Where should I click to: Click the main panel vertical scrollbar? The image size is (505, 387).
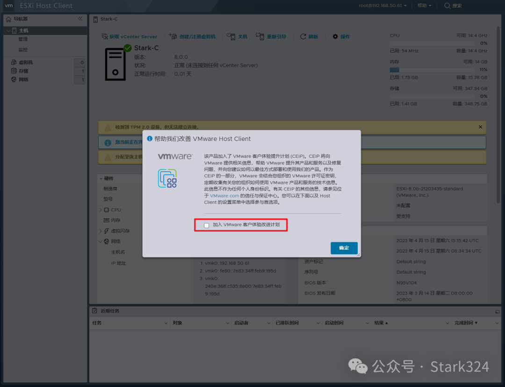coord(498,114)
